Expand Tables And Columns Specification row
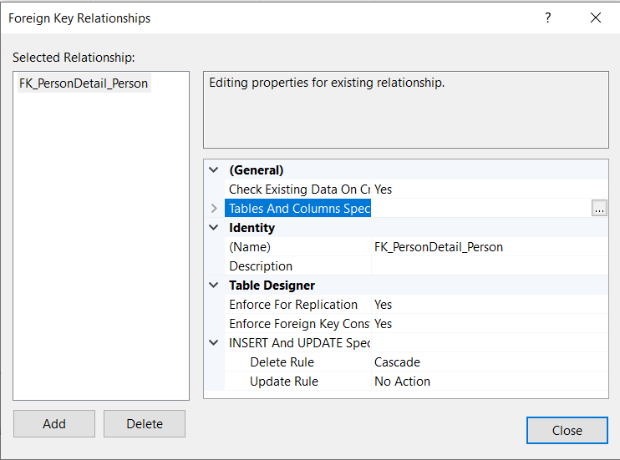This screenshot has width=620, height=460. [214, 209]
